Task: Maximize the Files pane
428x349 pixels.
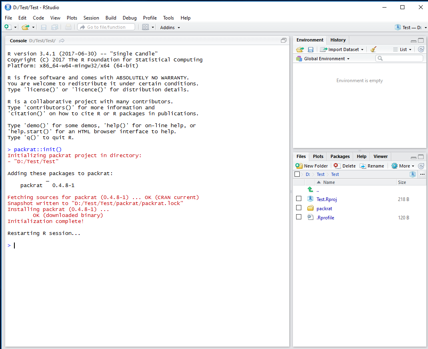Action: [x=421, y=157]
